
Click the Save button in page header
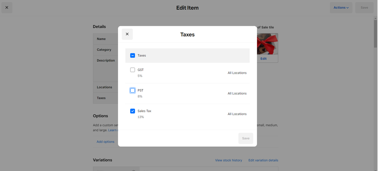tap(364, 8)
